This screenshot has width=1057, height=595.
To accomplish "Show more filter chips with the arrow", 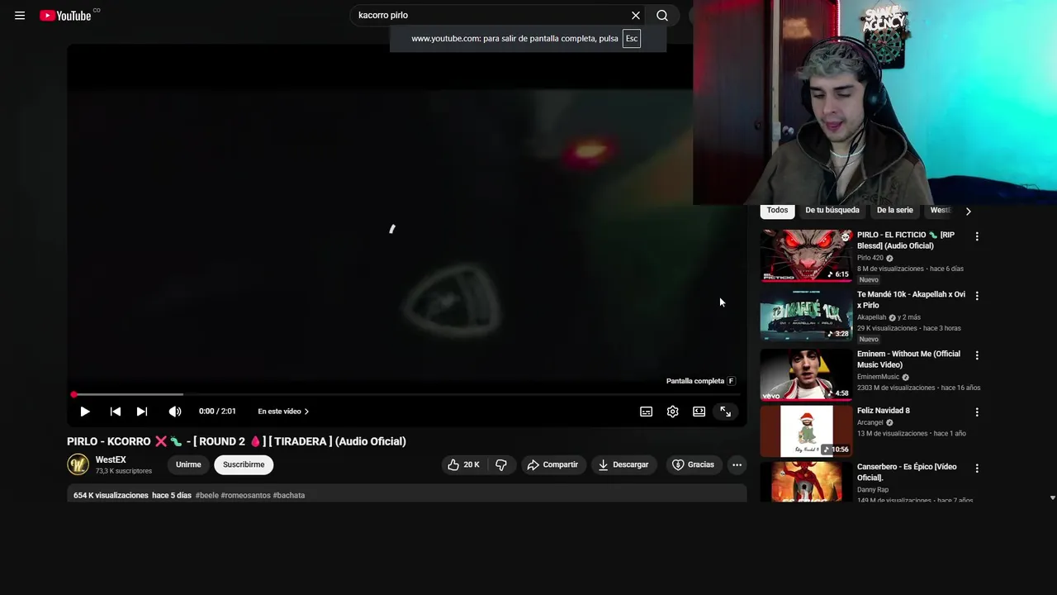I will [968, 211].
